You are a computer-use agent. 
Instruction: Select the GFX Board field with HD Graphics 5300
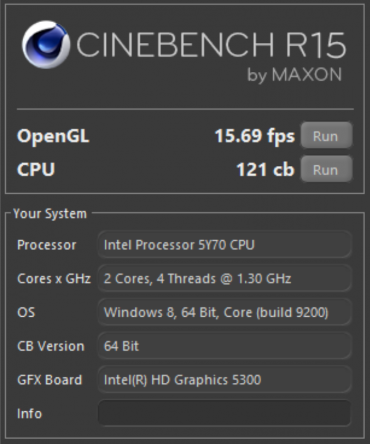click(x=224, y=380)
